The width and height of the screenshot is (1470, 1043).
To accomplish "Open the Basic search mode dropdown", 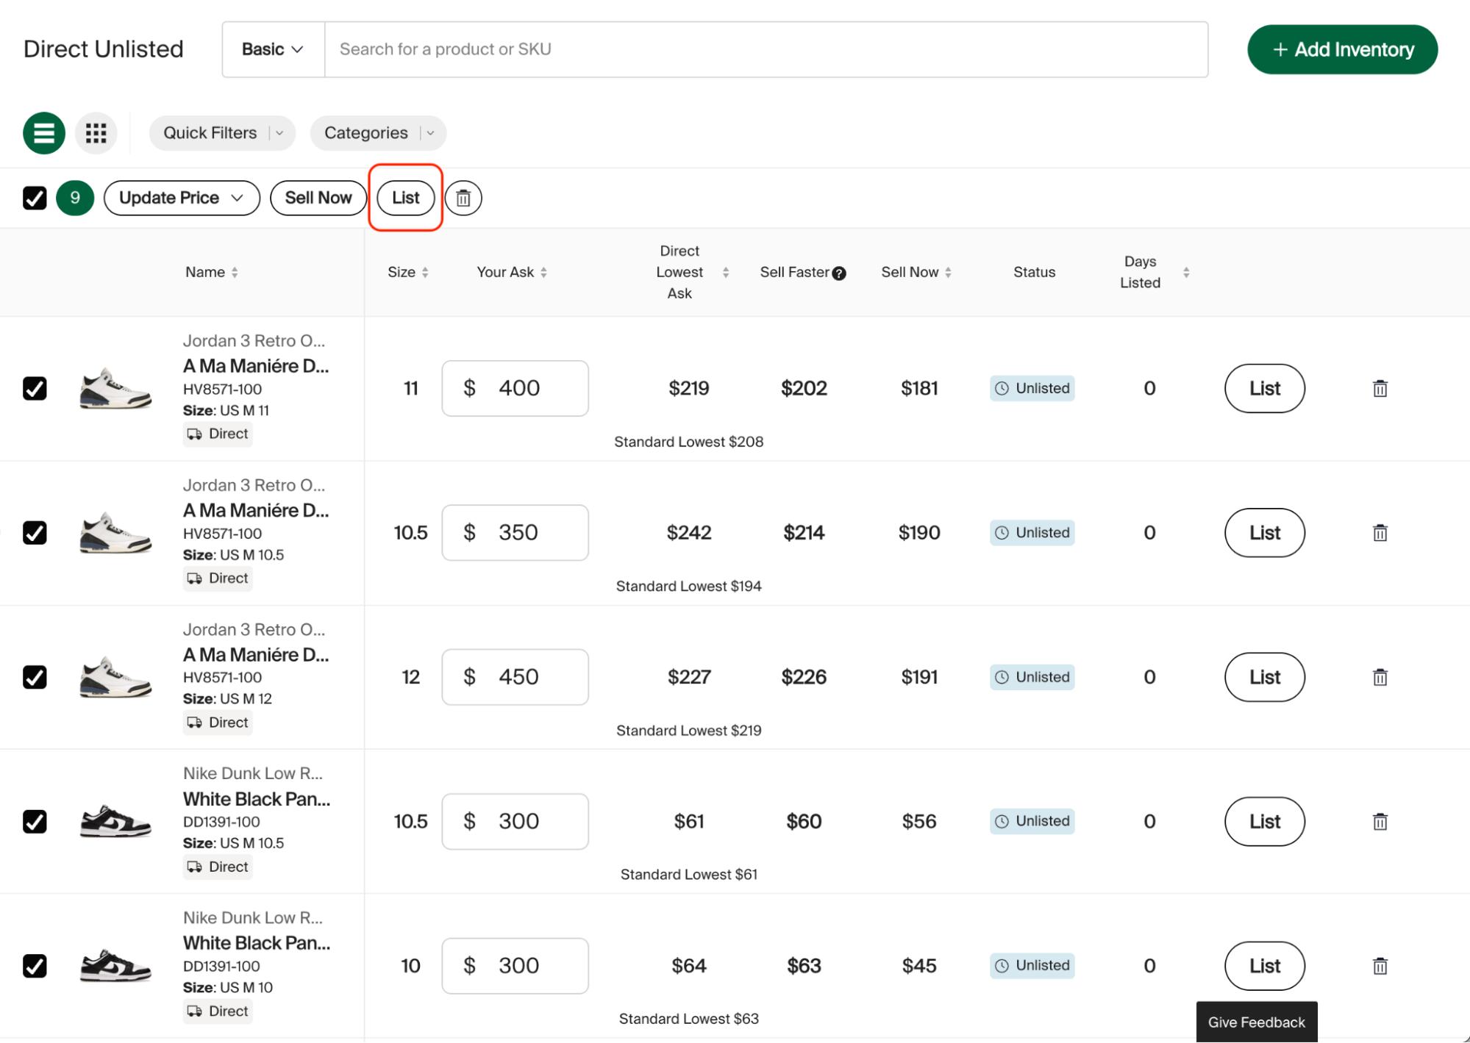I will (273, 49).
